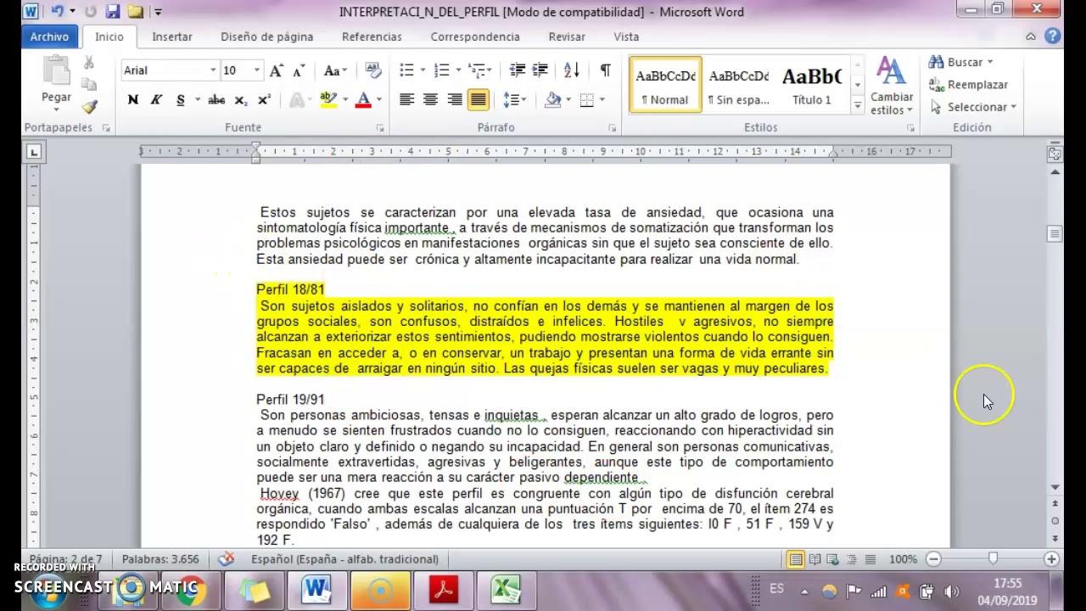
Task: Switch to full screen reading view icon
Action: coord(814,559)
